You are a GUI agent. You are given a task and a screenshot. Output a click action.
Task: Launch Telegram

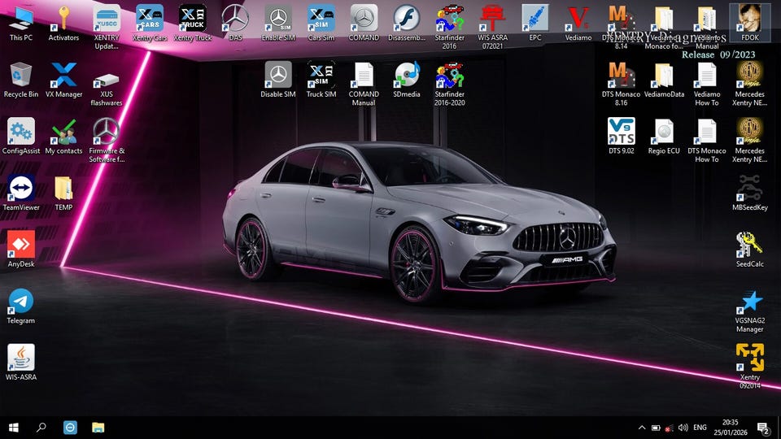(x=21, y=306)
